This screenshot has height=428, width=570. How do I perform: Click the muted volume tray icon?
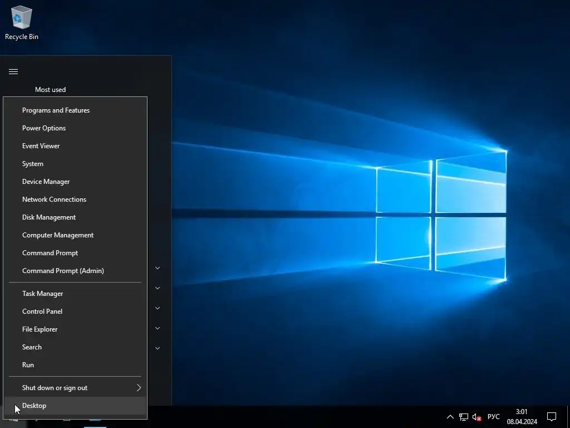pyautogui.click(x=476, y=417)
